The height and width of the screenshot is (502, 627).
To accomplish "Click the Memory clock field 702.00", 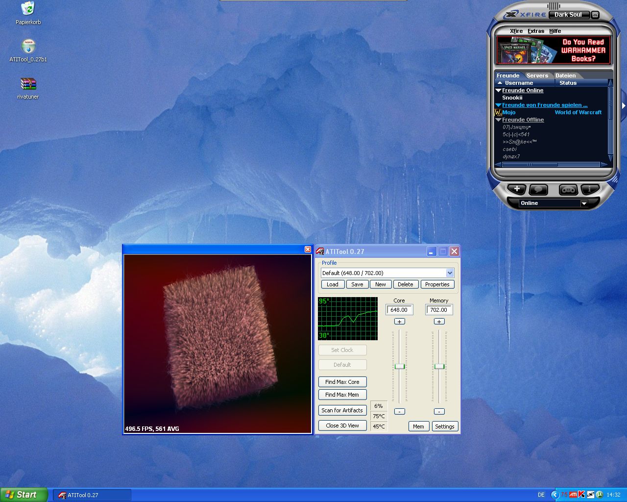I will 439,310.
